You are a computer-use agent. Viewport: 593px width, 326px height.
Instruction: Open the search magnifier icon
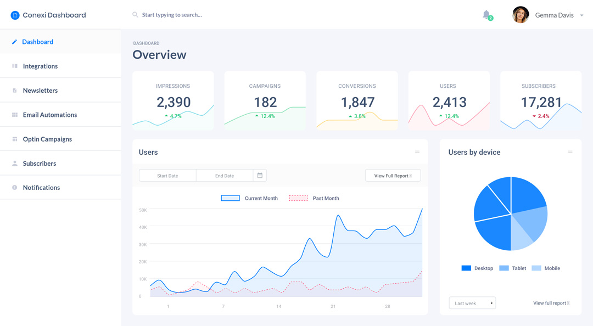coord(135,15)
